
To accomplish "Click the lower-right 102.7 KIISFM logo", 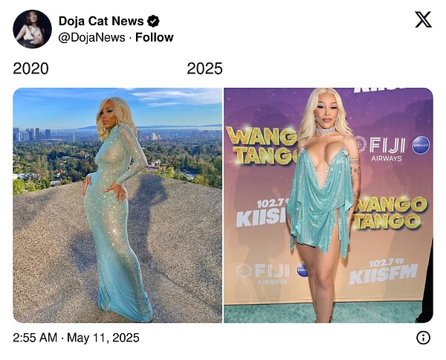I will coord(383,271).
